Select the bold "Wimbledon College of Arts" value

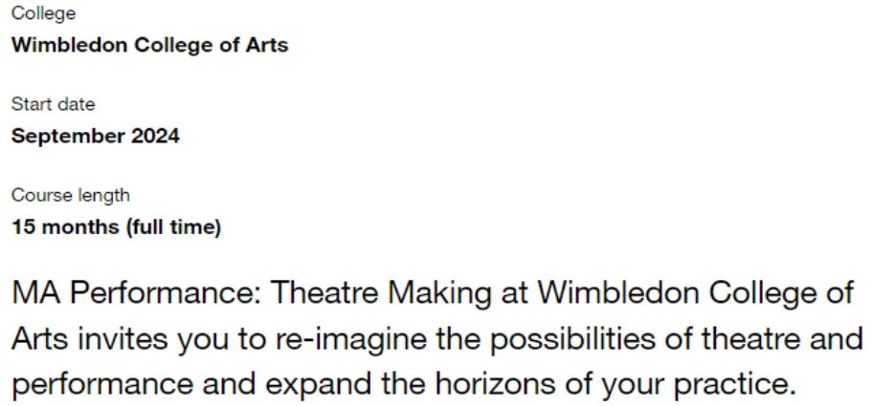(150, 45)
